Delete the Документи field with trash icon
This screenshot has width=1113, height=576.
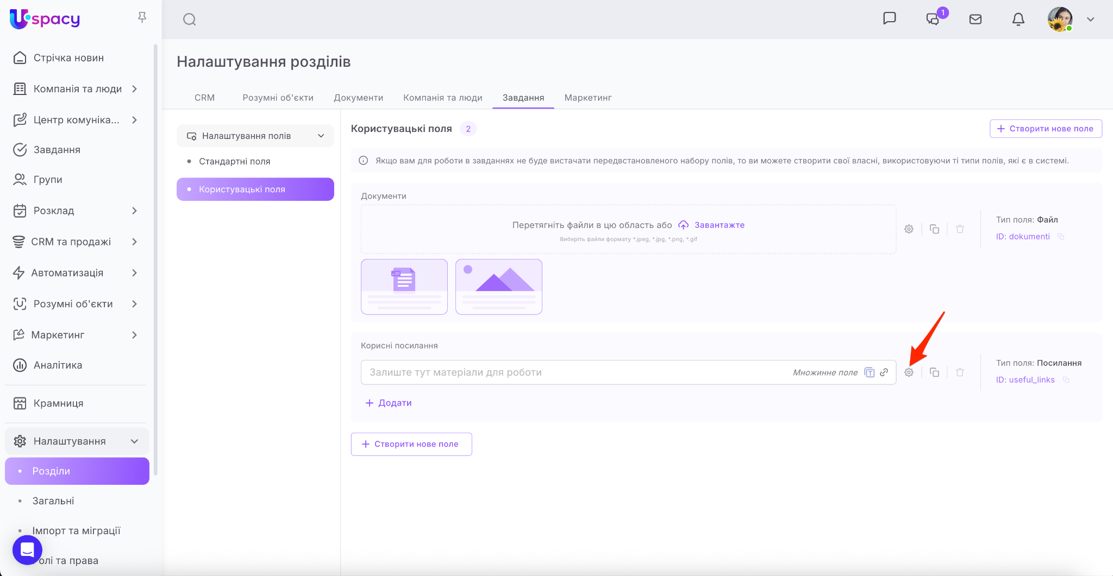960,229
